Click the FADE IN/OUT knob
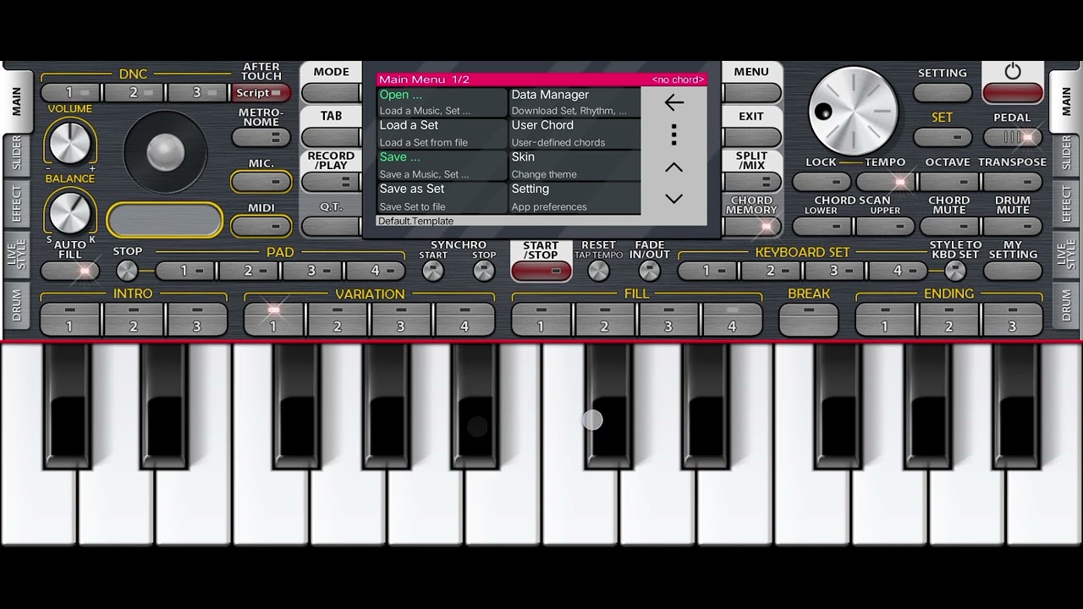 [649, 271]
